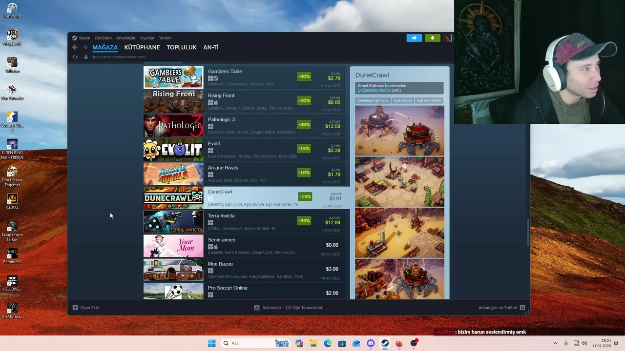Open the Beholder 3 desktop shortcut
Viewport: 625px width, 351px height.
coord(12,256)
